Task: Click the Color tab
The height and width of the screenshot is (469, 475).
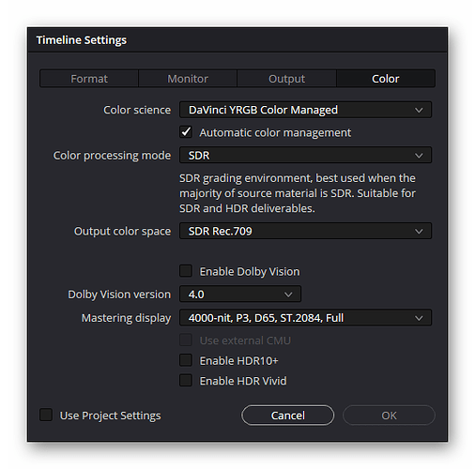Action: pyautogui.click(x=386, y=79)
